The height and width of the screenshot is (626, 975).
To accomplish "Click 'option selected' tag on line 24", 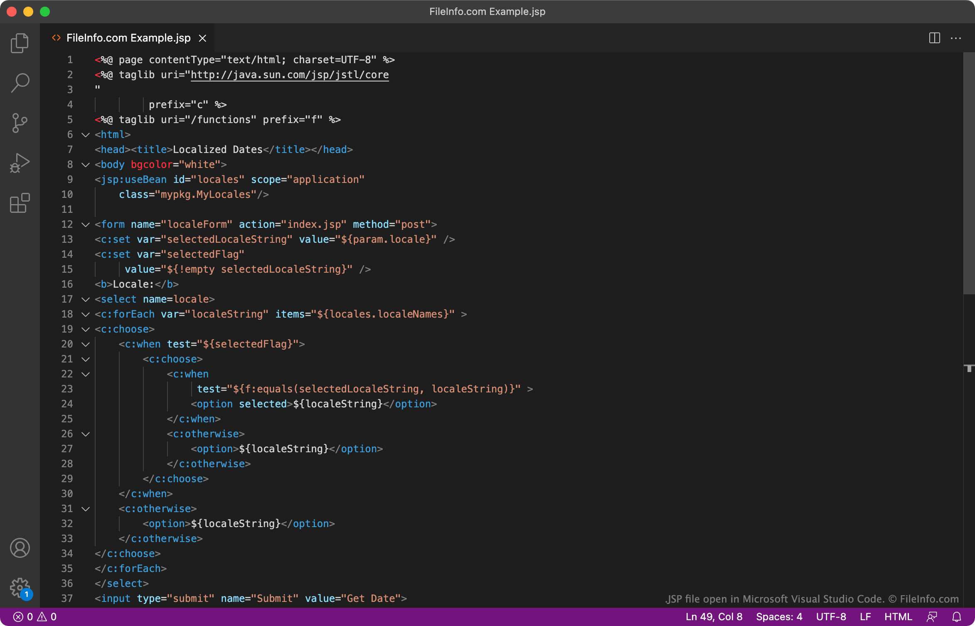I will pyautogui.click(x=242, y=404).
